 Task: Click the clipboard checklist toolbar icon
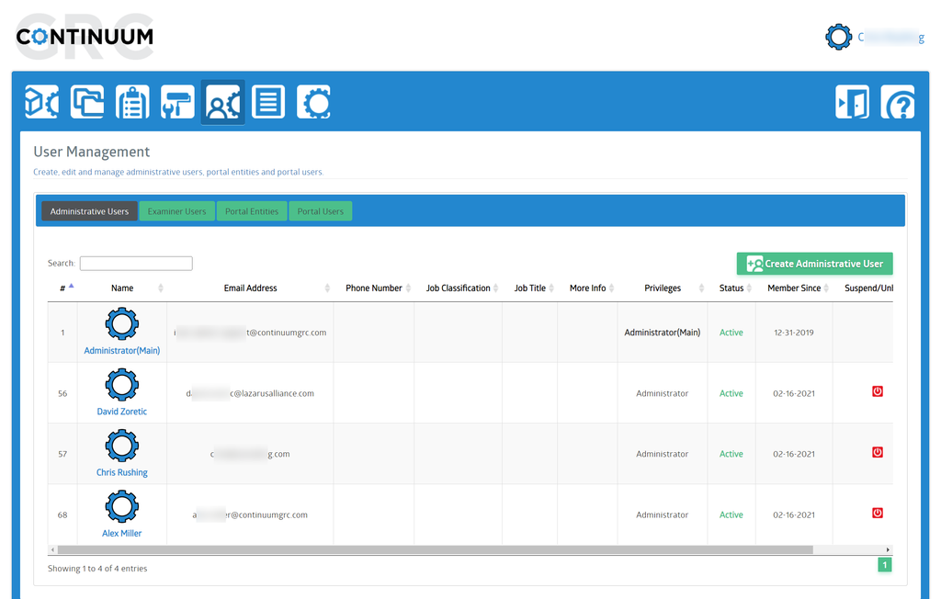coord(132,102)
